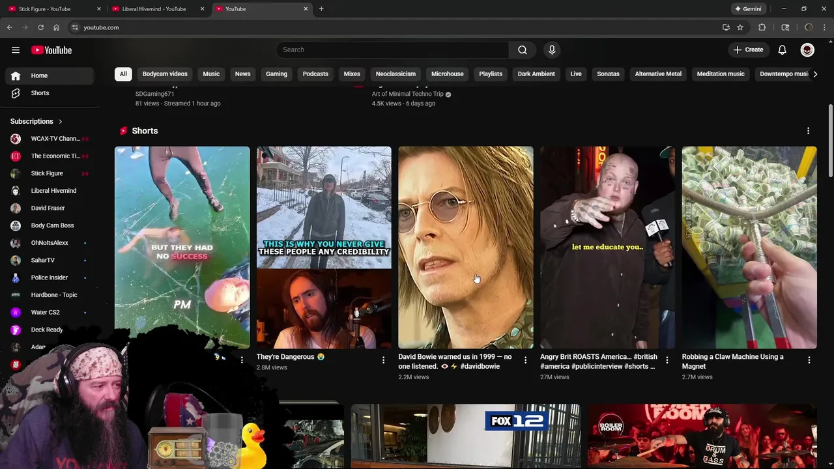
Task: Open the Body Cam Boss subscription
Action: (x=50, y=225)
